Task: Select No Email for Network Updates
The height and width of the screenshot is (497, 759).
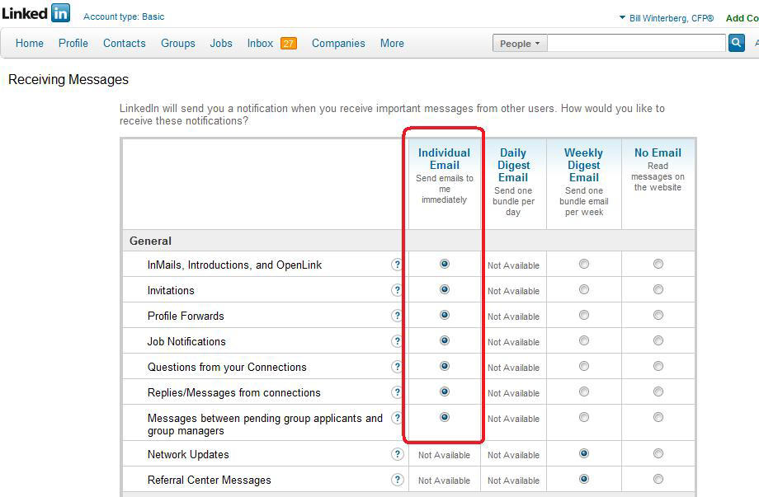Action: pos(658,453)
